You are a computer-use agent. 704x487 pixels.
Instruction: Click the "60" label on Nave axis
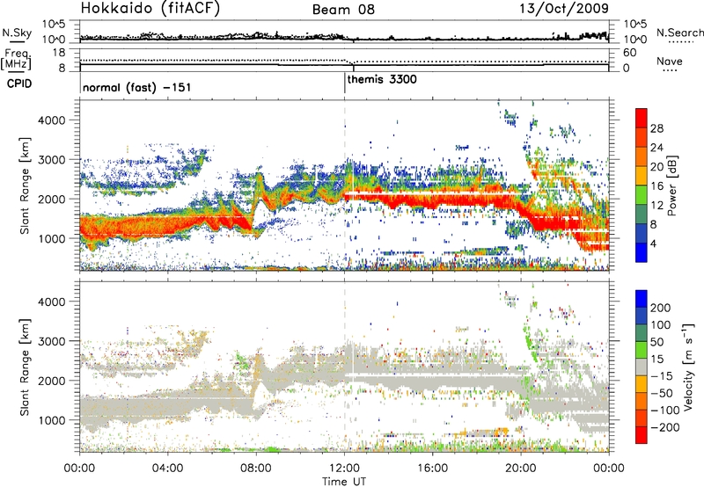628,53
